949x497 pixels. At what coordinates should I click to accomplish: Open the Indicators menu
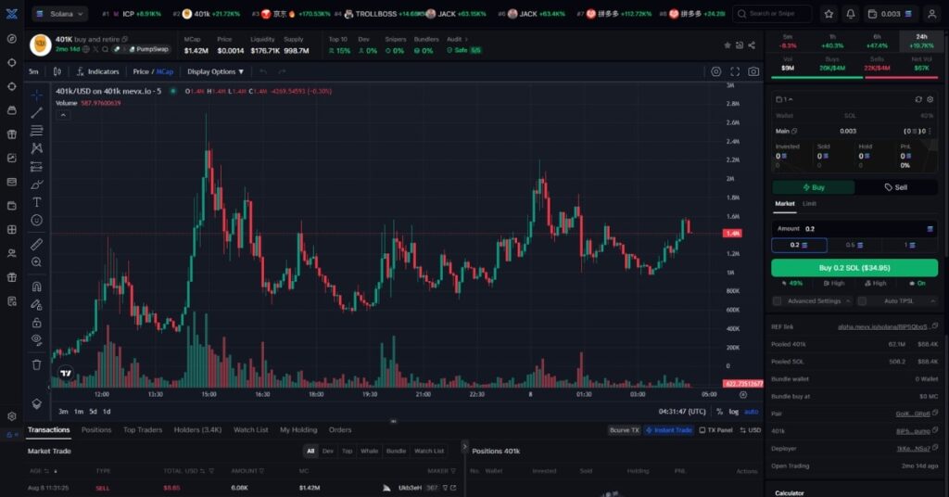click(x=98, y=71)
